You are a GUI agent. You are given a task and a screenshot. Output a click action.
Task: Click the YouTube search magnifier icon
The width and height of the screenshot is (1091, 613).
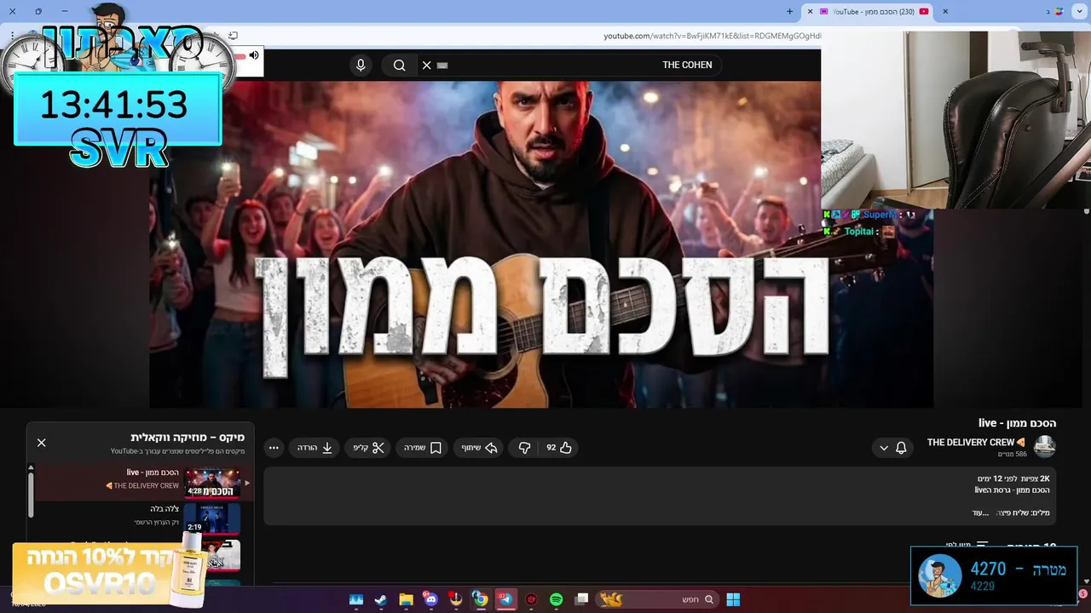(399, 66)
